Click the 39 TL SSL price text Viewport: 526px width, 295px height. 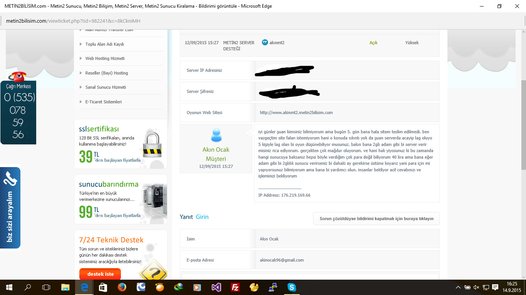(x=89, y=156)
